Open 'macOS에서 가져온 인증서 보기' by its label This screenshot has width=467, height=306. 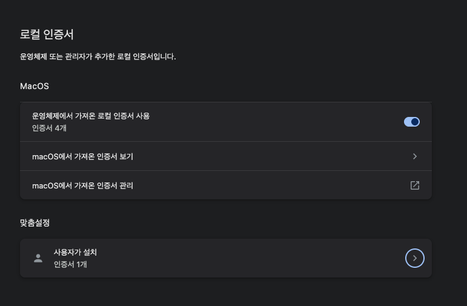pyautogui.click(x=82, y=156)
